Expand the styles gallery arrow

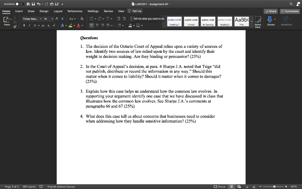[x=252, y=21]
